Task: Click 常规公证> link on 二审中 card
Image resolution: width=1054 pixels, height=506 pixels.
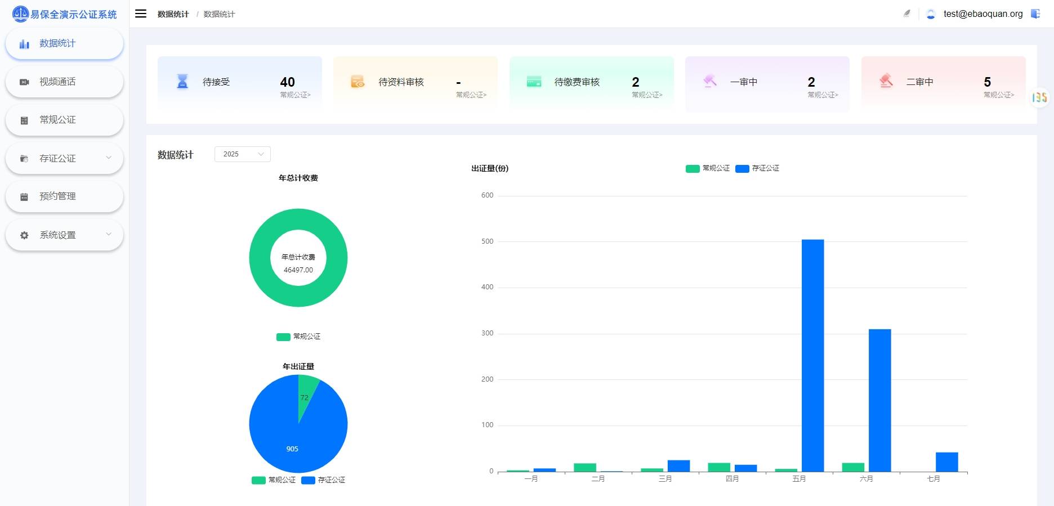Action: point(998,95)
